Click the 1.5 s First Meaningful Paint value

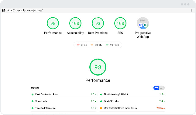tap(162, 95)
